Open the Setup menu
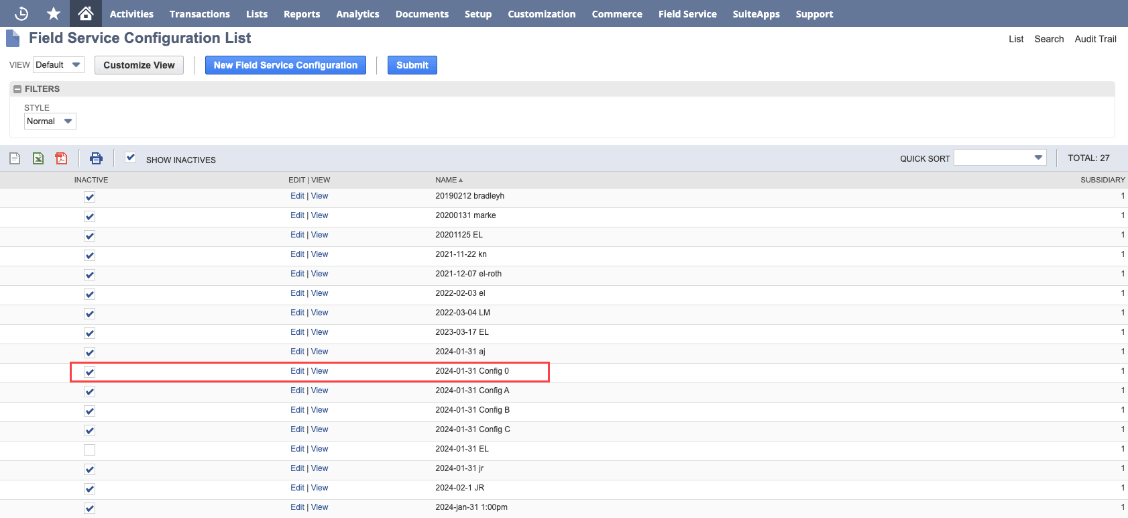The width and height of the screenshot is (1128, 518). 478,13
